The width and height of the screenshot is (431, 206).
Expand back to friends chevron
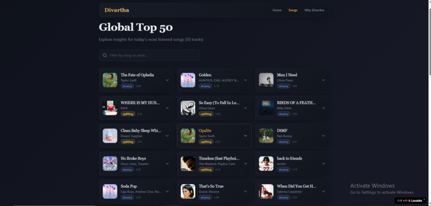pyautogui.click(x=324, y=163)
